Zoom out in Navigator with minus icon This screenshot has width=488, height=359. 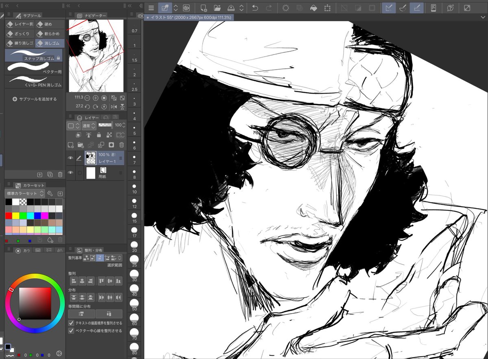click(x=88, y=98)
